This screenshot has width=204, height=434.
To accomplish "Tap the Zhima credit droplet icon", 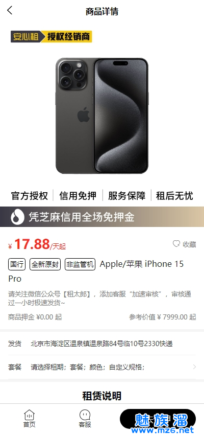I will 17,217.
